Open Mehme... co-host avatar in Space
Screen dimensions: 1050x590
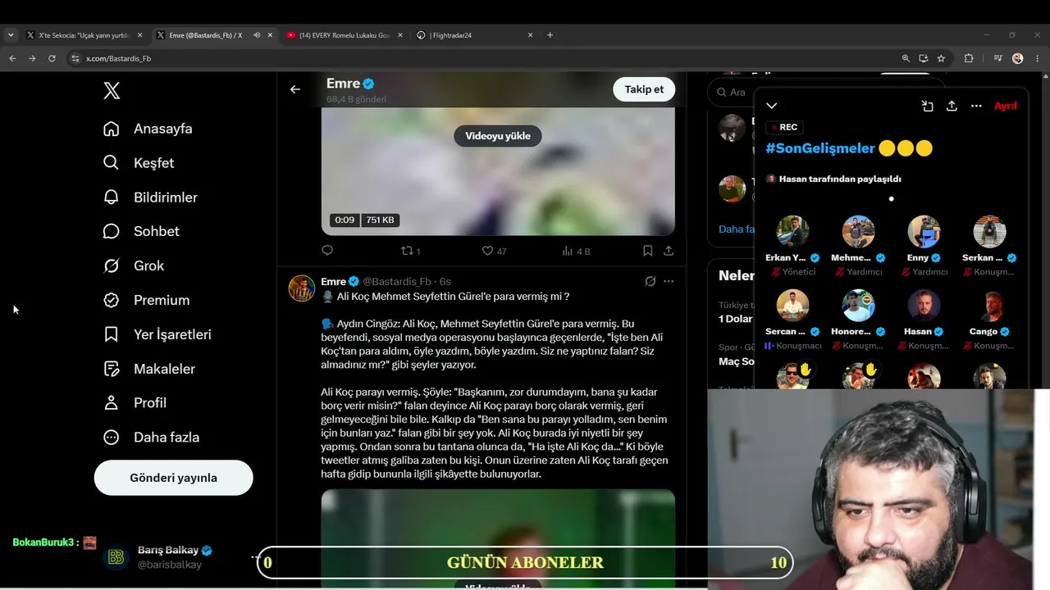tap(858, 232)
